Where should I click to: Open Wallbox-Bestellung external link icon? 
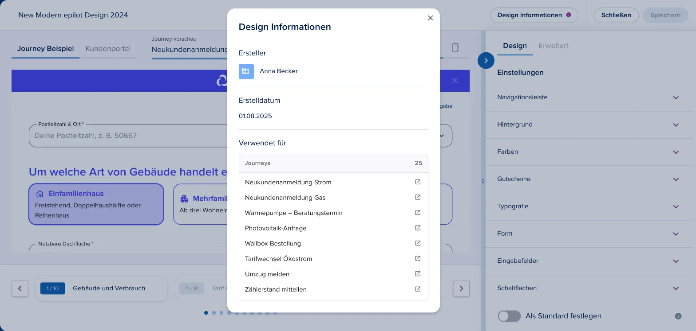[418, 243]
